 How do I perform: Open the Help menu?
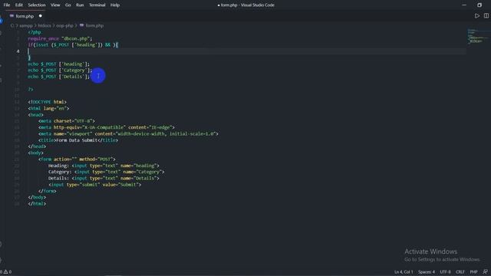115,5
